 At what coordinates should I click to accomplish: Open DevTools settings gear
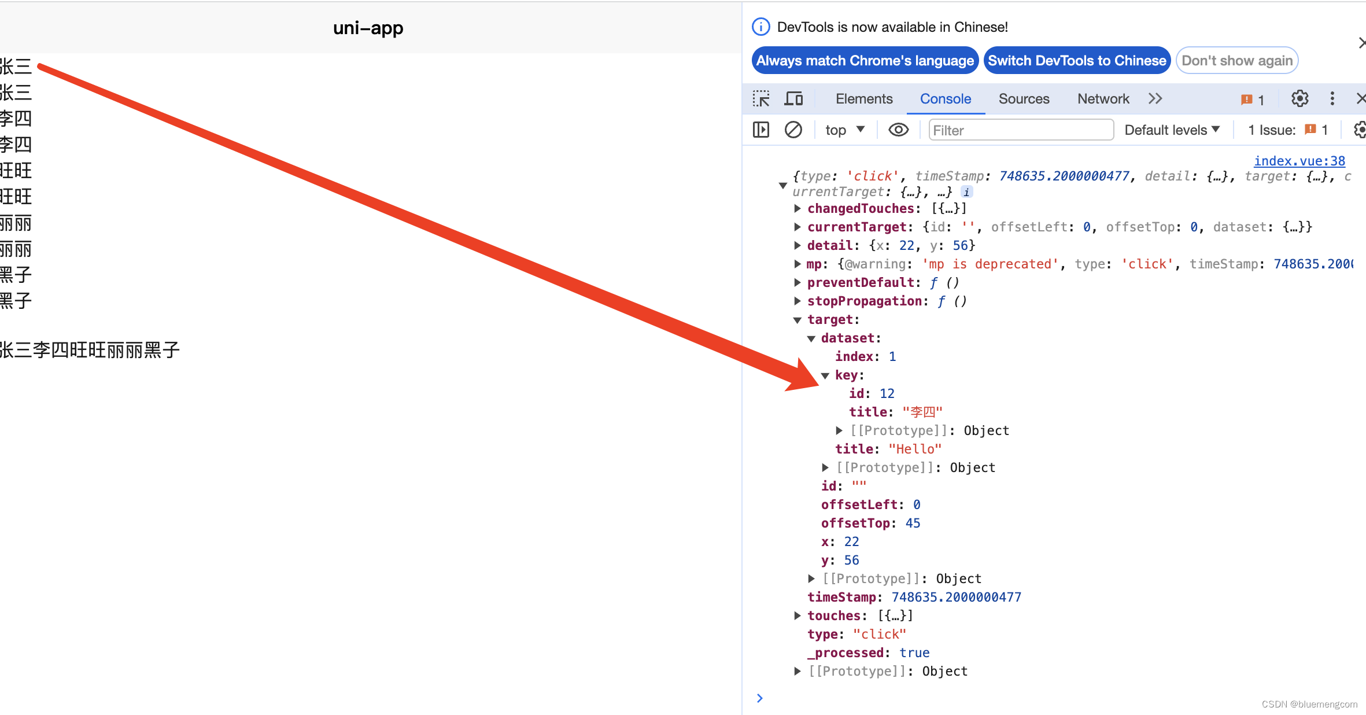tap(1299, 98)
